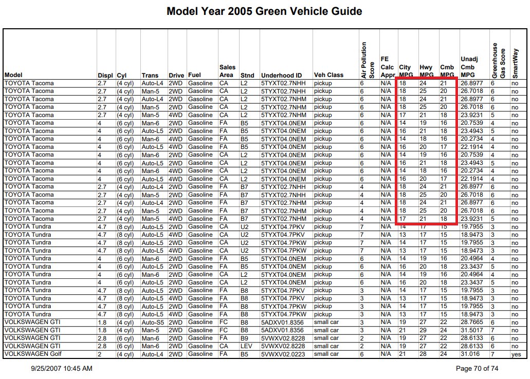Click the Stnd column header
530x379 pixels.
(247, 75)
